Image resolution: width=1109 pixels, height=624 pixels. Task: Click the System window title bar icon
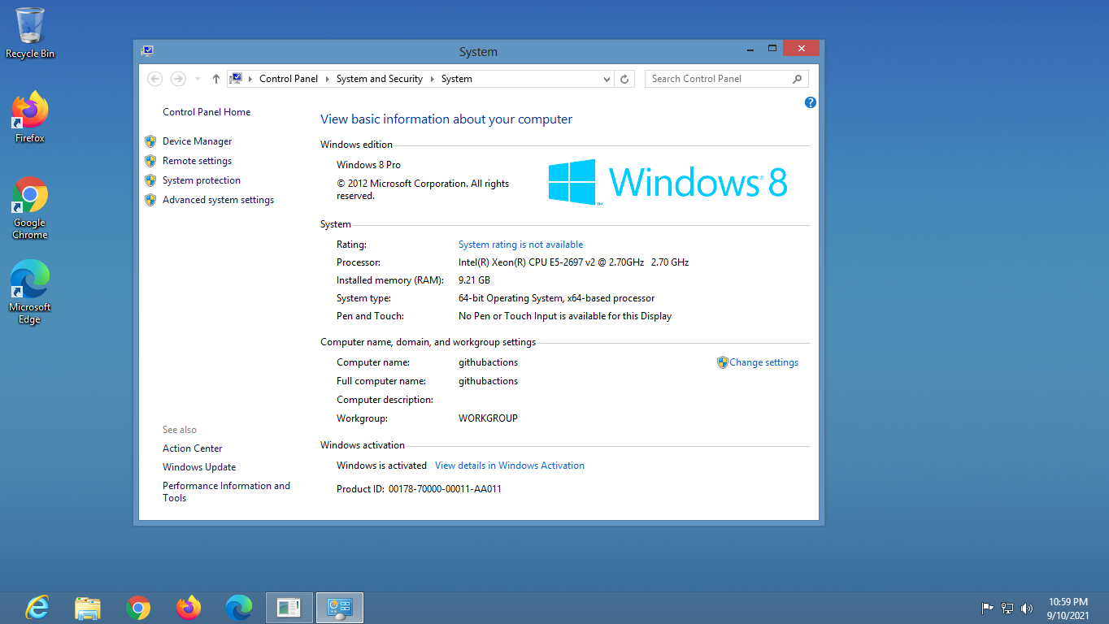(x=147, y=50)
